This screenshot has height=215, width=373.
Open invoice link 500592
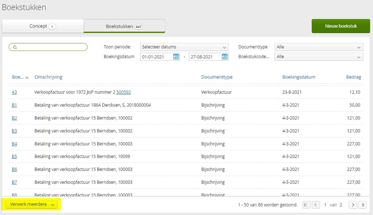pyautogui.click(x=124, y=92)
